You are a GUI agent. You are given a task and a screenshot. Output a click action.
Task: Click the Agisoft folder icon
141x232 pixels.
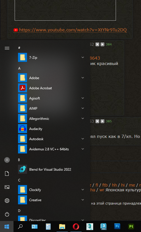click(x=23, y=98)
